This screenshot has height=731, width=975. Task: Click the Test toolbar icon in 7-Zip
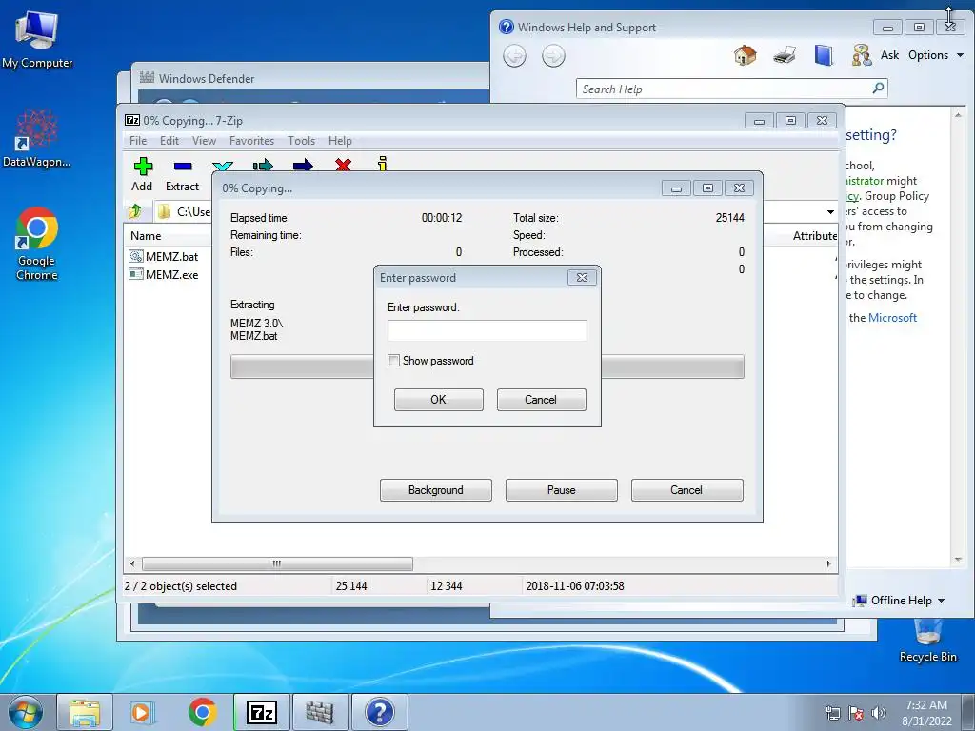(x=223, y=166)
